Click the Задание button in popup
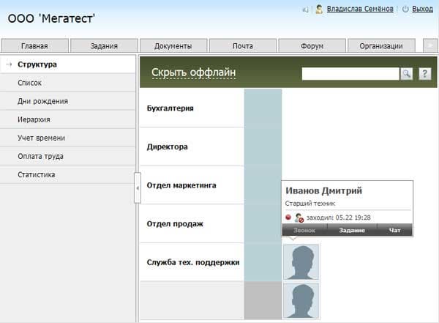The width and height of the screenshot is (439, 323). pos(352,230)
